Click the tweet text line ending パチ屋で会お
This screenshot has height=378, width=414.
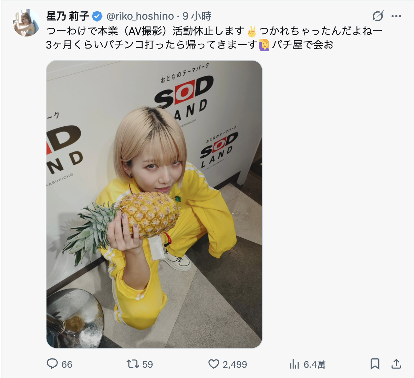point(190,45)
